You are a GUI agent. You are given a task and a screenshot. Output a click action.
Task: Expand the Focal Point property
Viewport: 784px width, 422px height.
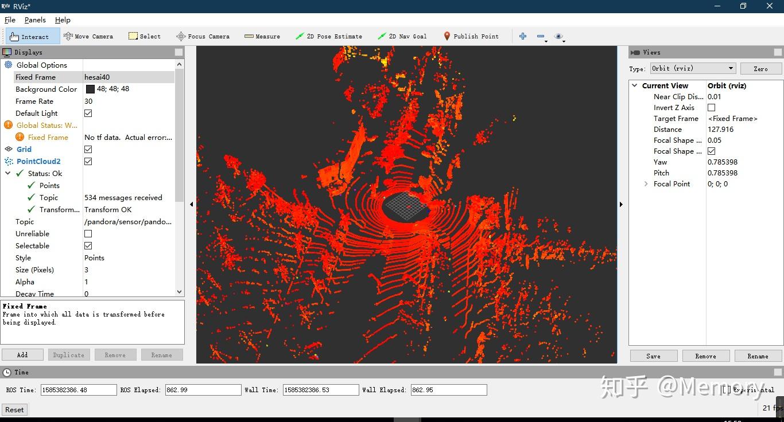646,184
